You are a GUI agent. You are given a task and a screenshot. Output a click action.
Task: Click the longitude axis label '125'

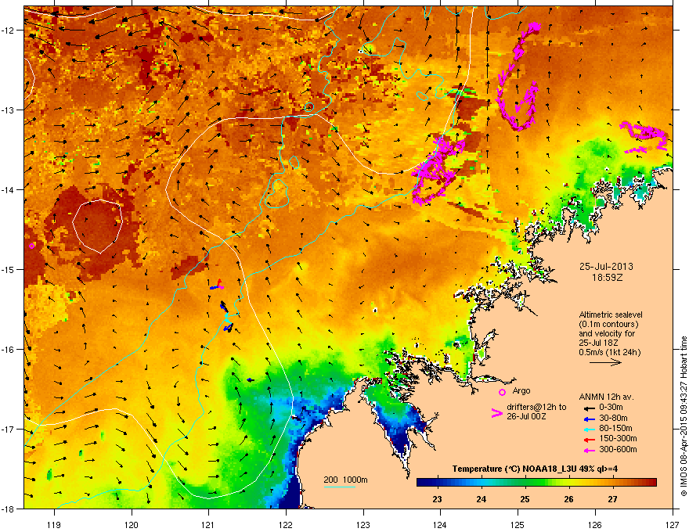pyautogui.click(x=518, y=524)
